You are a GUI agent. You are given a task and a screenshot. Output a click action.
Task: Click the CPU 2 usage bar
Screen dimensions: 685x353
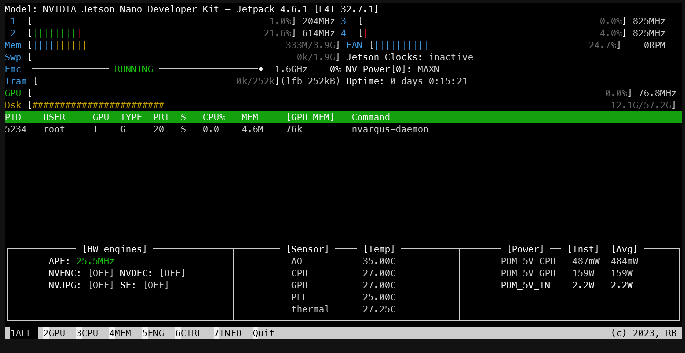point(162,33)
